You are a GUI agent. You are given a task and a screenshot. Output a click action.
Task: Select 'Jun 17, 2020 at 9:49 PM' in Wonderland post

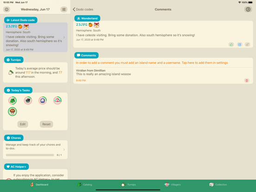90,40
